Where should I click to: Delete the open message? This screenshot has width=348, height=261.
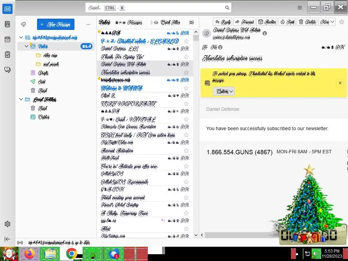[307, 22]
